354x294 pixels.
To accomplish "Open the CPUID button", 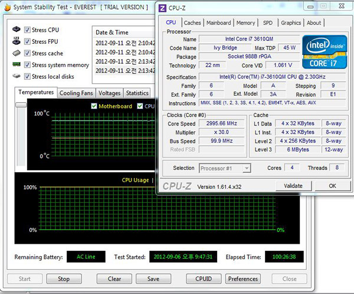I will 204,279.
